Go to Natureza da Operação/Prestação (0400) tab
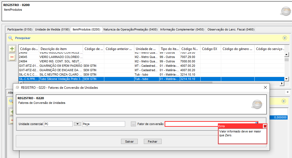The width and height of the screenshot is (292, 158). [130, 29]
